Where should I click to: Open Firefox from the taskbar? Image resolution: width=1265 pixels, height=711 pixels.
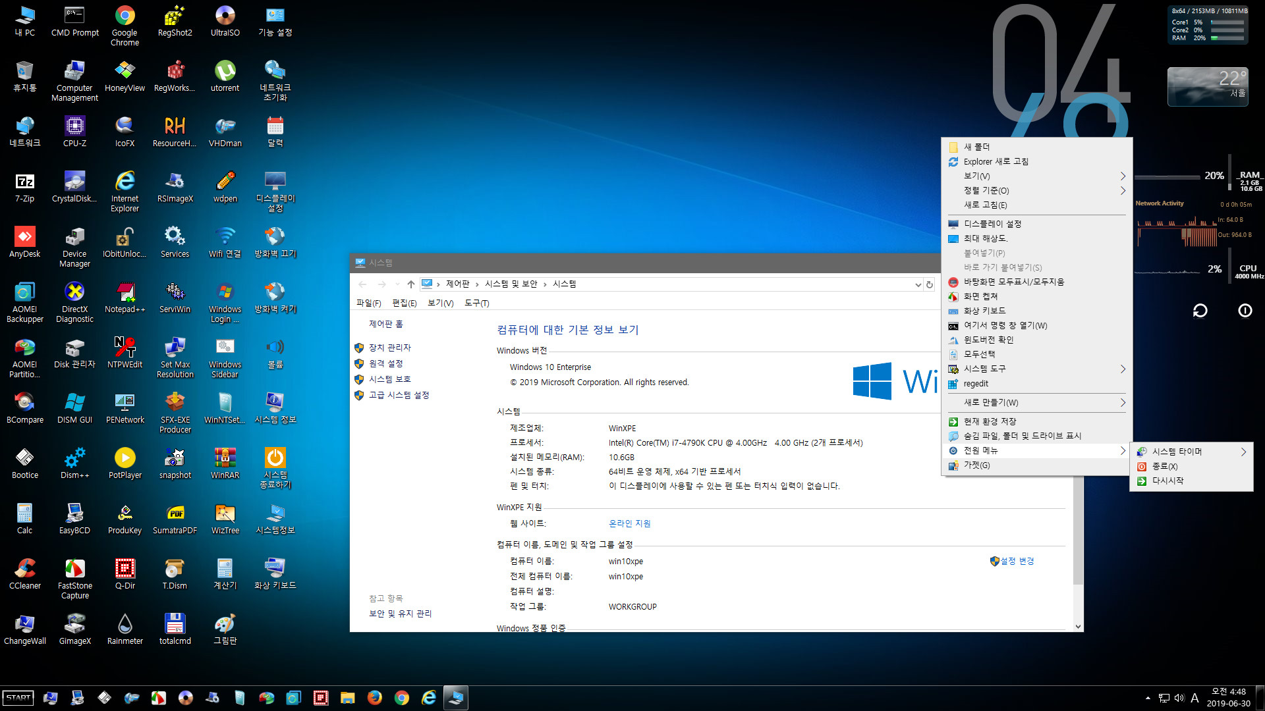pyautogui.click(x=374, y=698)
